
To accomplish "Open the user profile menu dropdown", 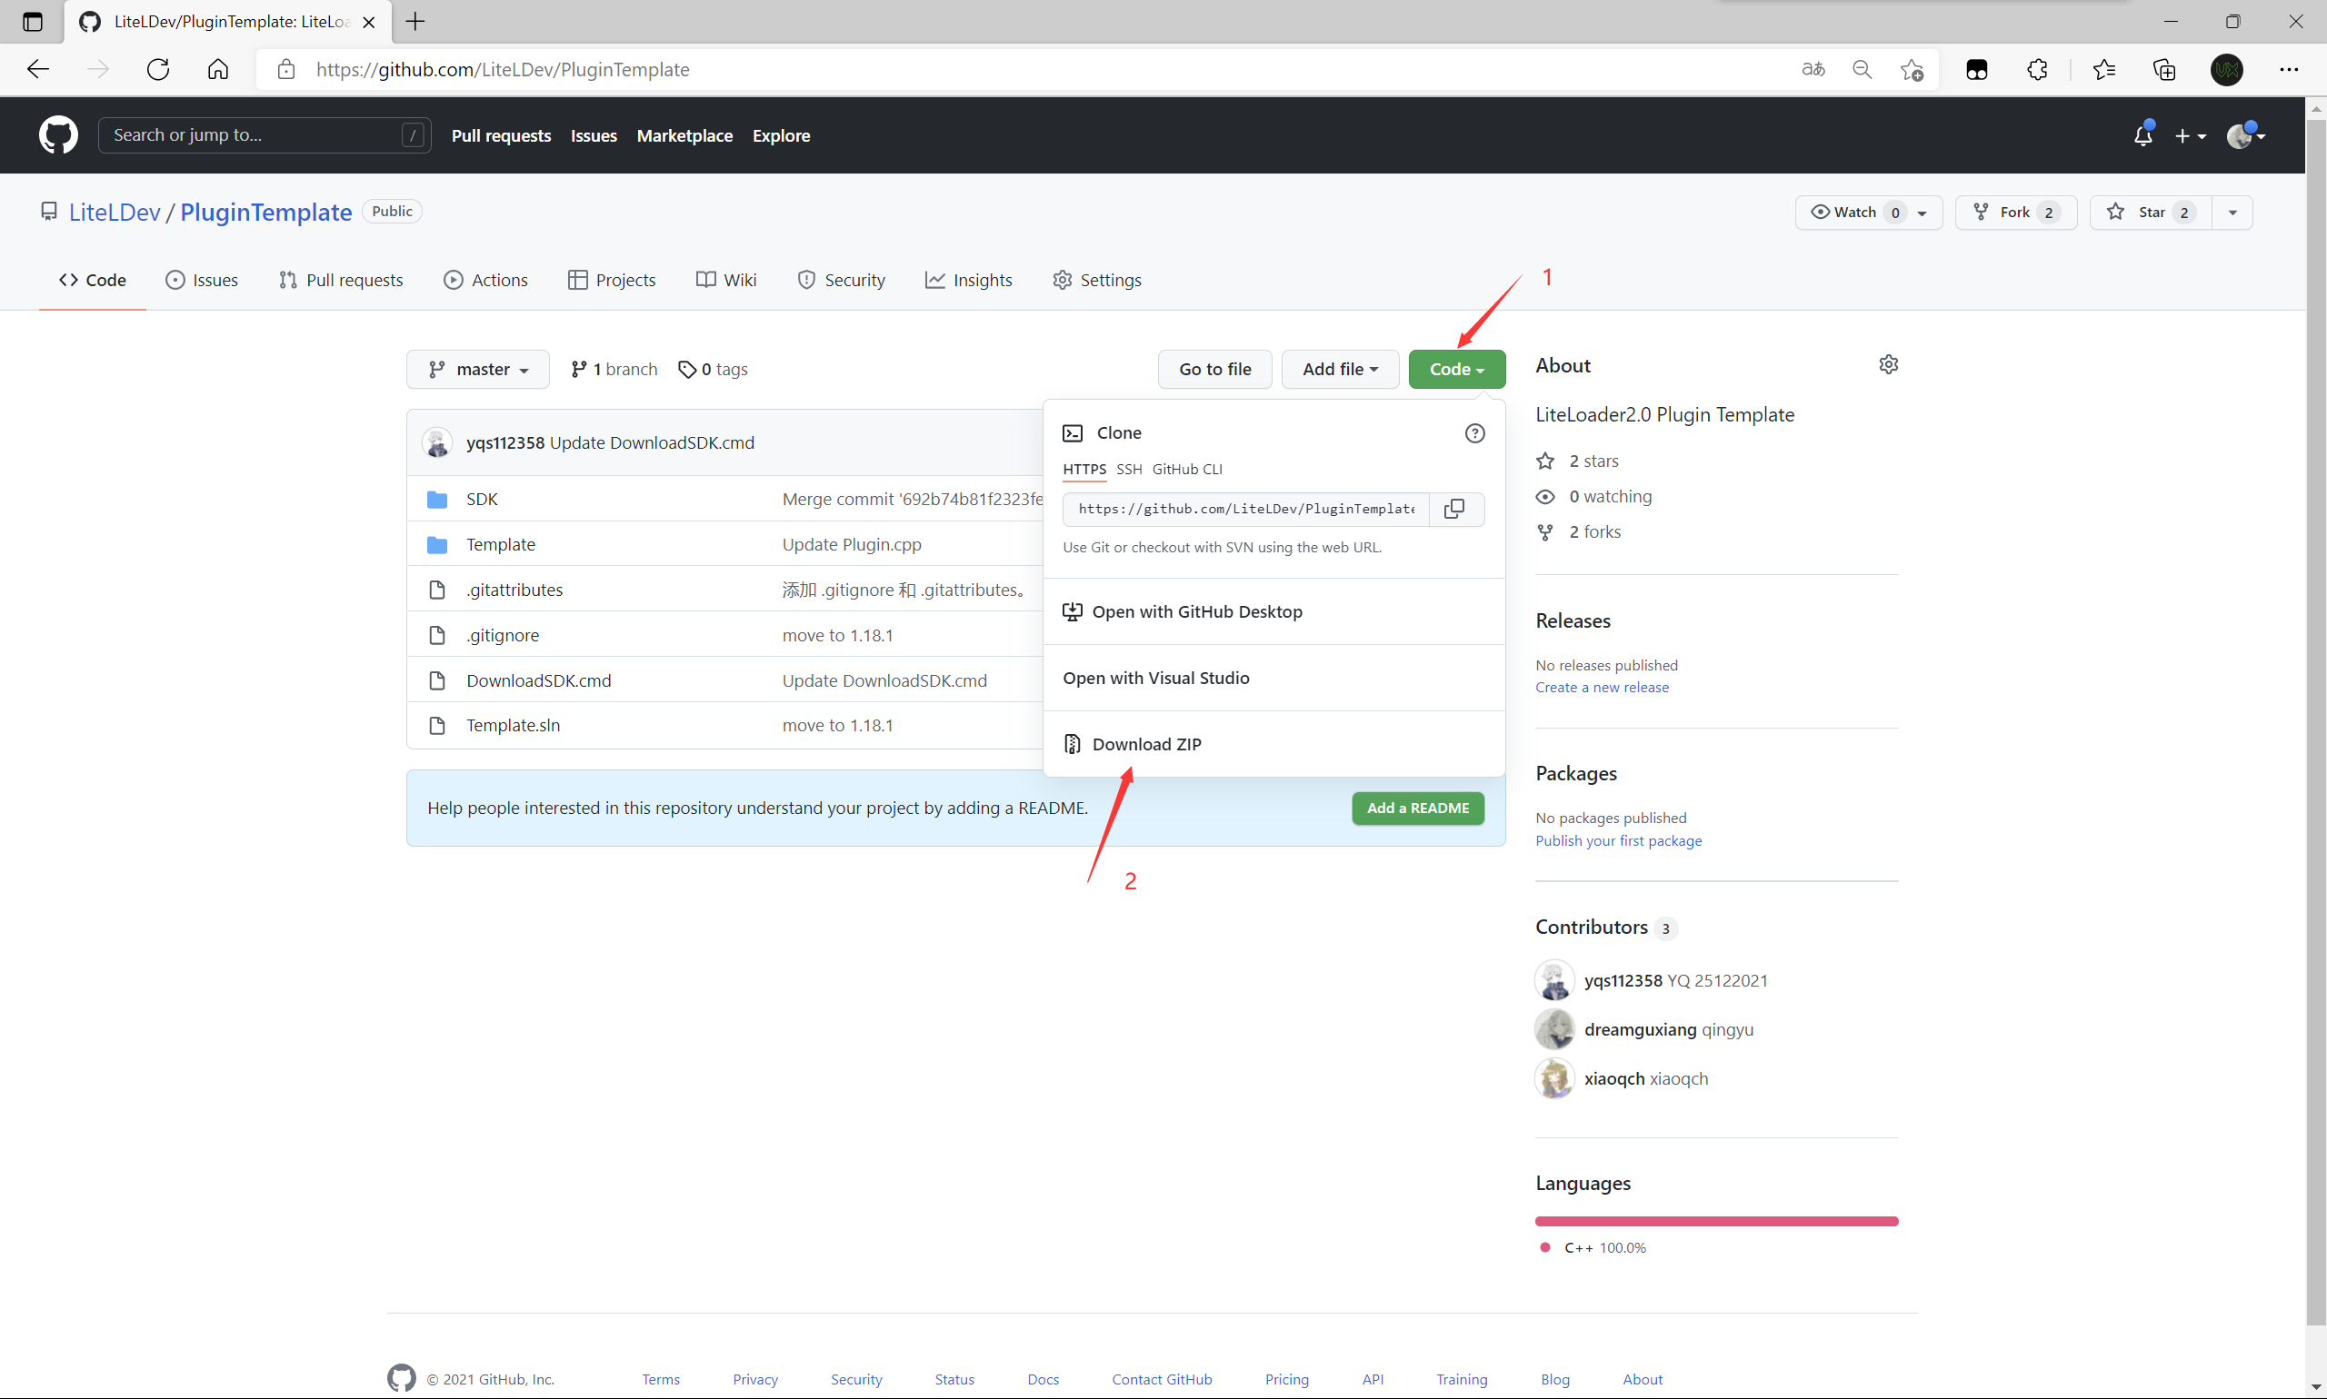I will (2246, 135).
